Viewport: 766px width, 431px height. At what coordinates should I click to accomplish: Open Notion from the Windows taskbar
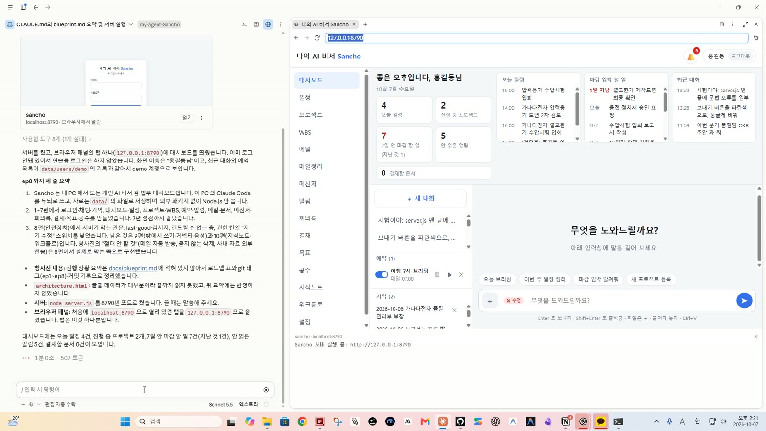(x=566, y=421)
